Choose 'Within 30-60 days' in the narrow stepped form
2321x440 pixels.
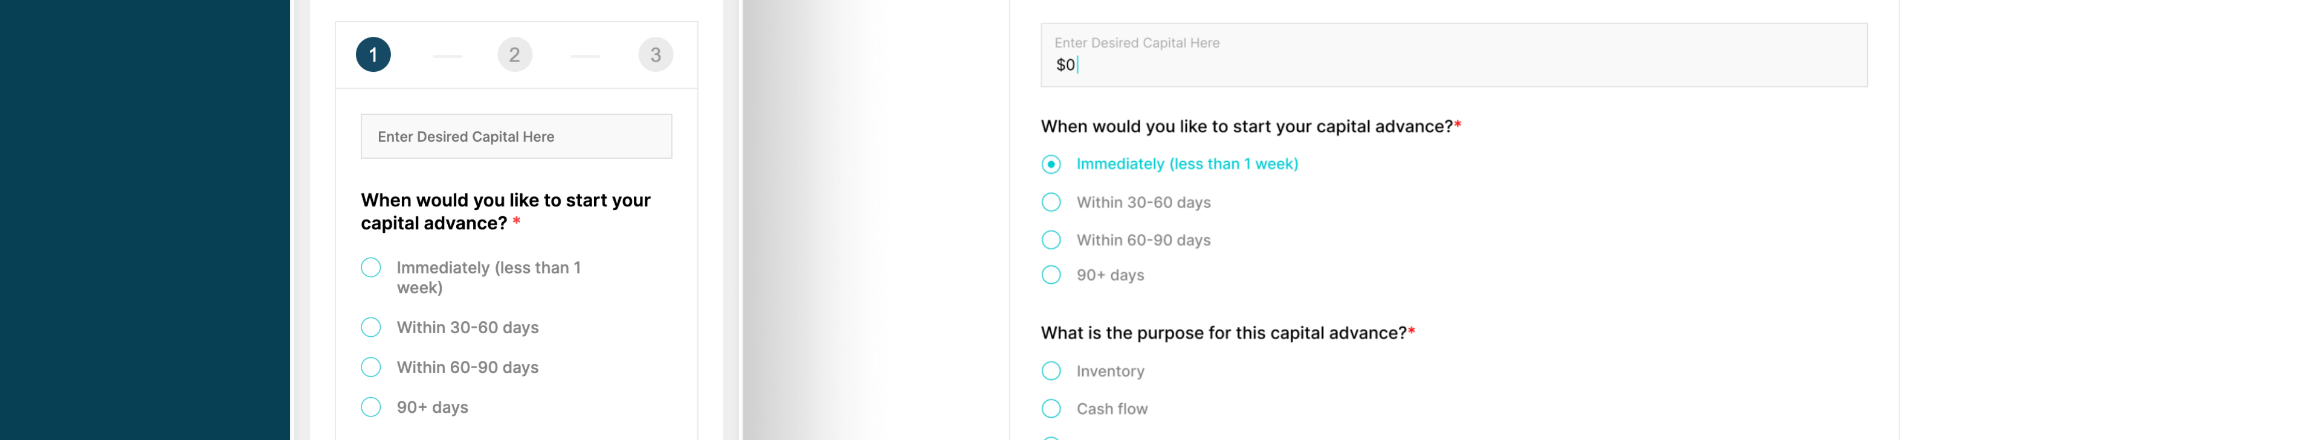click(x=371, y=328)
